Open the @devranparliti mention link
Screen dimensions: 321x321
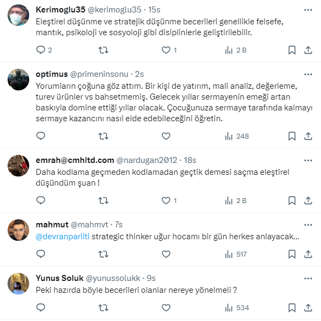[x=63, y=237]
